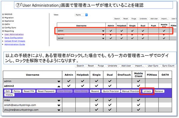Toggle Dual checkmark for admin2 row
This screenshot has width=179, height=118.
click(x=110, y=86)
